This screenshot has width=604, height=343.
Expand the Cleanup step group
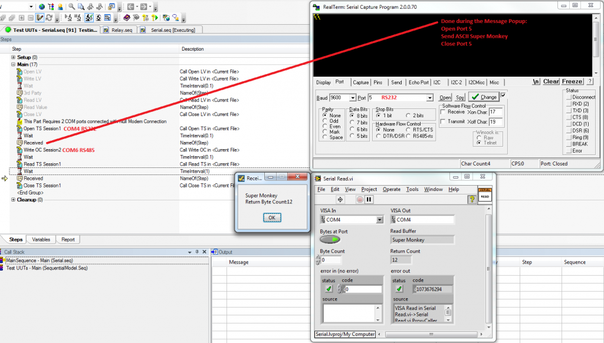pos(13,200)
